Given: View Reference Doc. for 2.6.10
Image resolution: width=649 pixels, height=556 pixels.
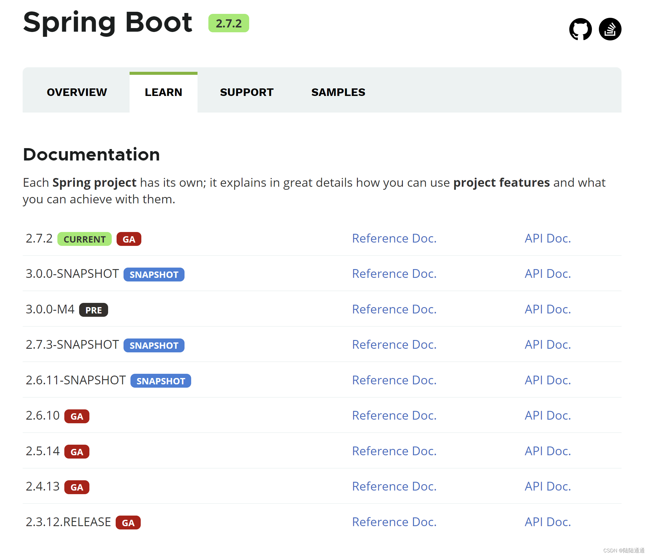Looking at the screenshot, I should pos(394,416).
